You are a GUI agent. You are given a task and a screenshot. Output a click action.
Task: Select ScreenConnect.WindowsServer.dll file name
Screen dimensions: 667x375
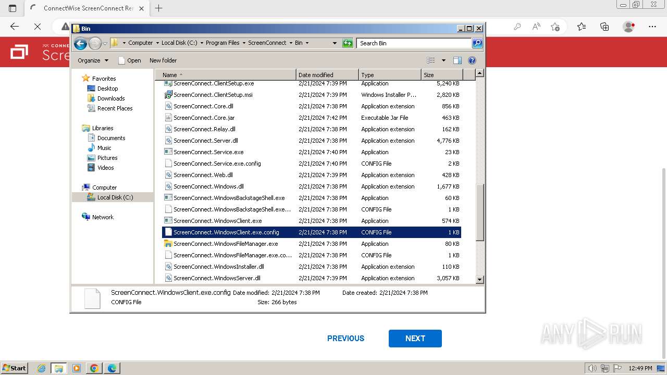(217, 278)
